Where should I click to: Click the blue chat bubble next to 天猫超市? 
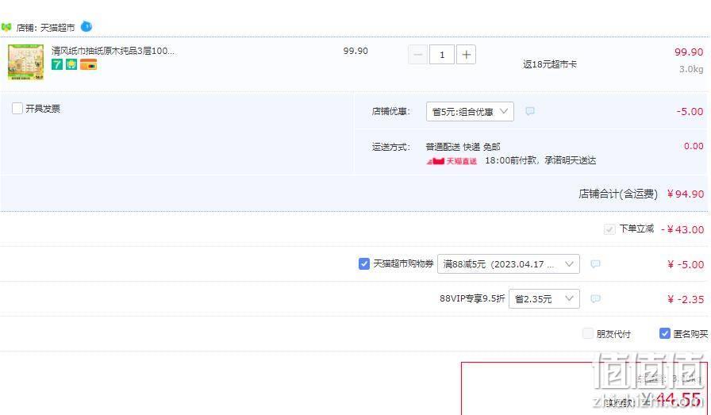coord(86,27)
